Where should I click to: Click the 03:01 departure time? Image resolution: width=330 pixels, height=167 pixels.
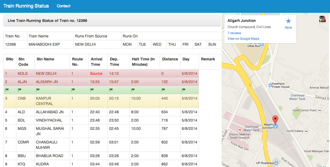114,142
